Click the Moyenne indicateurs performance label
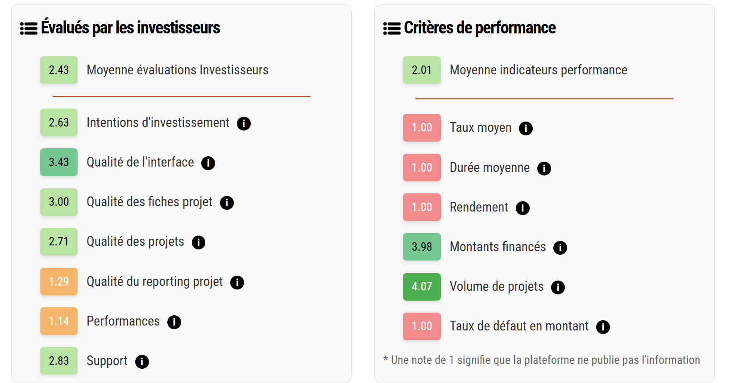730x383 pixels. click(538, 70)
